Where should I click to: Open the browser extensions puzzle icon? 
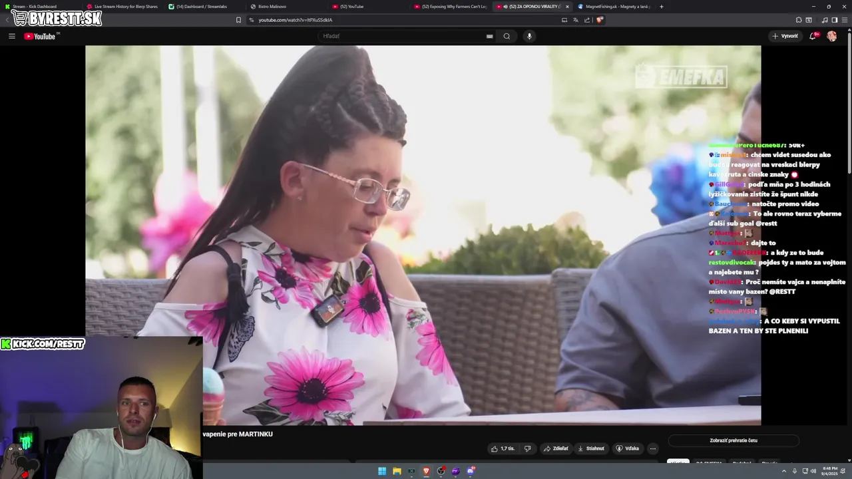799,20
